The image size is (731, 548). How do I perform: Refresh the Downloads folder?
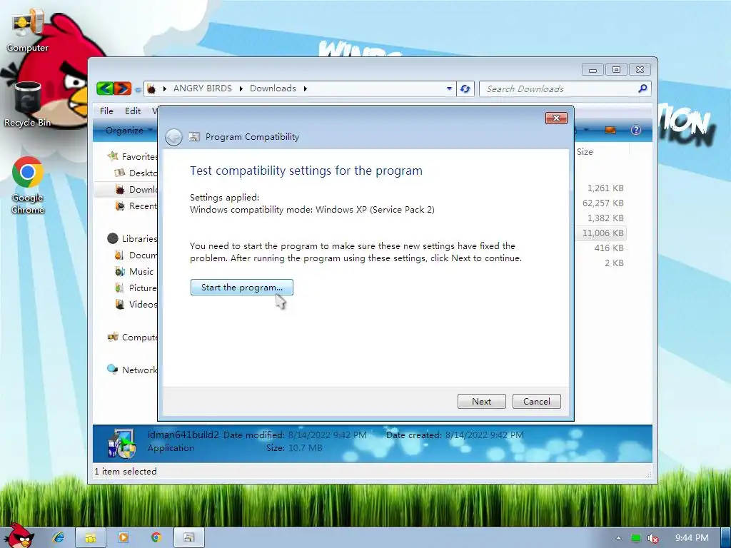click(465, 88)
